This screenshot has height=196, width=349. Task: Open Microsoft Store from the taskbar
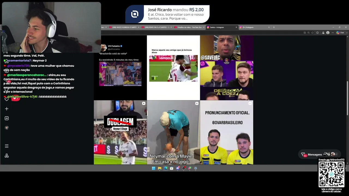[172, 168]
